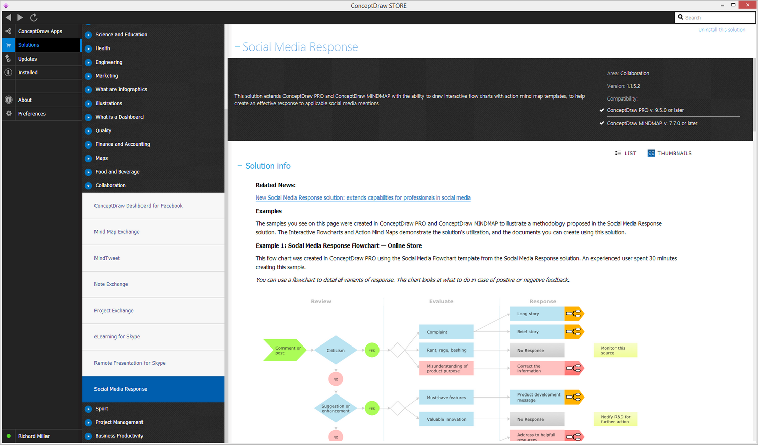Click the Valuable innovation flowchart box
This screenshot has width=758, height=445.
446,419
